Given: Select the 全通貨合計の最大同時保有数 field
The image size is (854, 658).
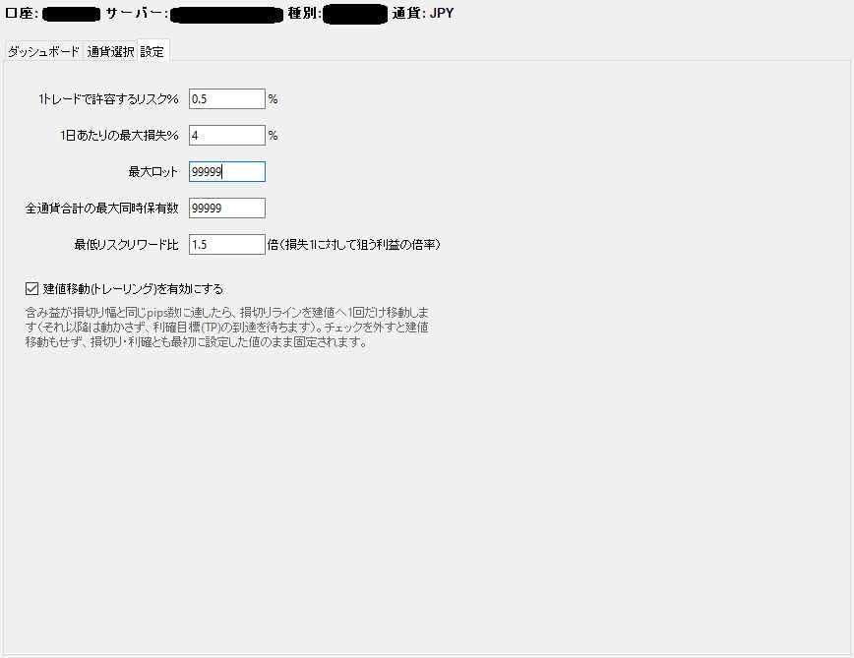Looking at the screenshot, I should click(x=227, y=208).
